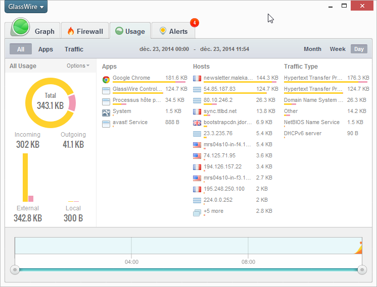Click the US flag for mrs04s10-in-f3 host
Screen dimensions: 377x287
(197, 178)
